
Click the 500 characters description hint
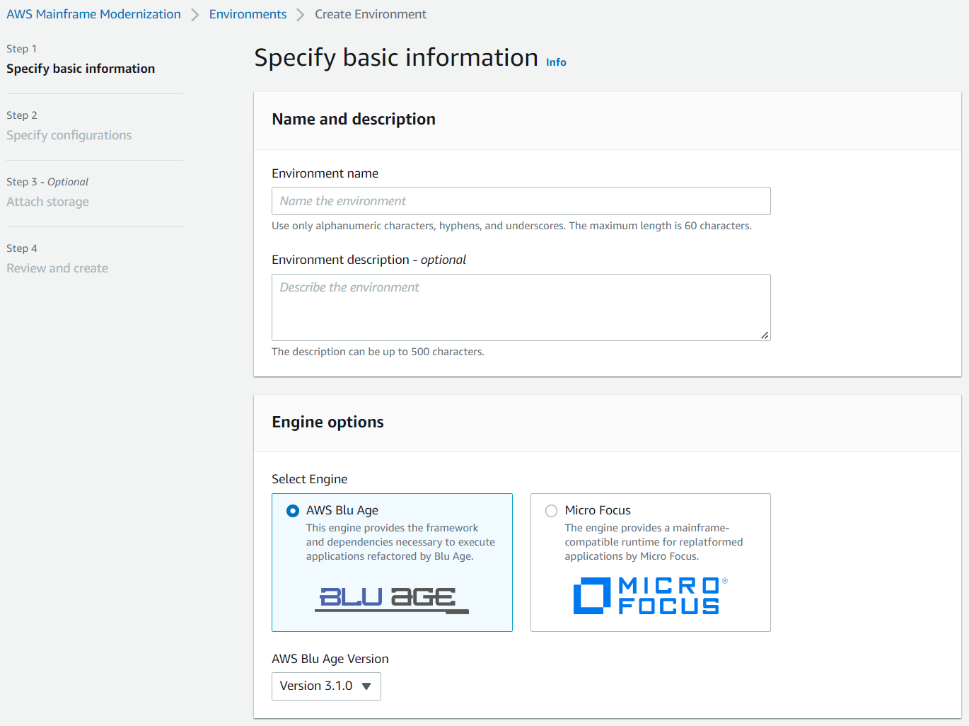[378, 352]
